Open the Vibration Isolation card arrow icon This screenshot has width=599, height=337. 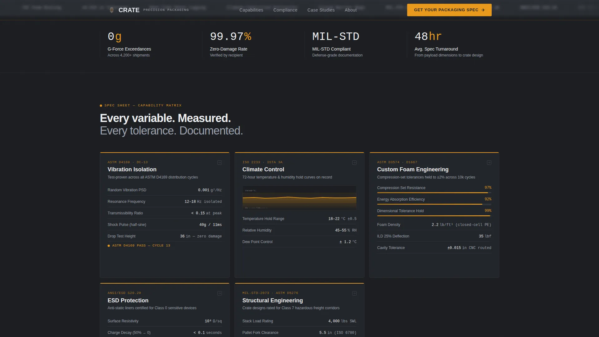(220, 163)
